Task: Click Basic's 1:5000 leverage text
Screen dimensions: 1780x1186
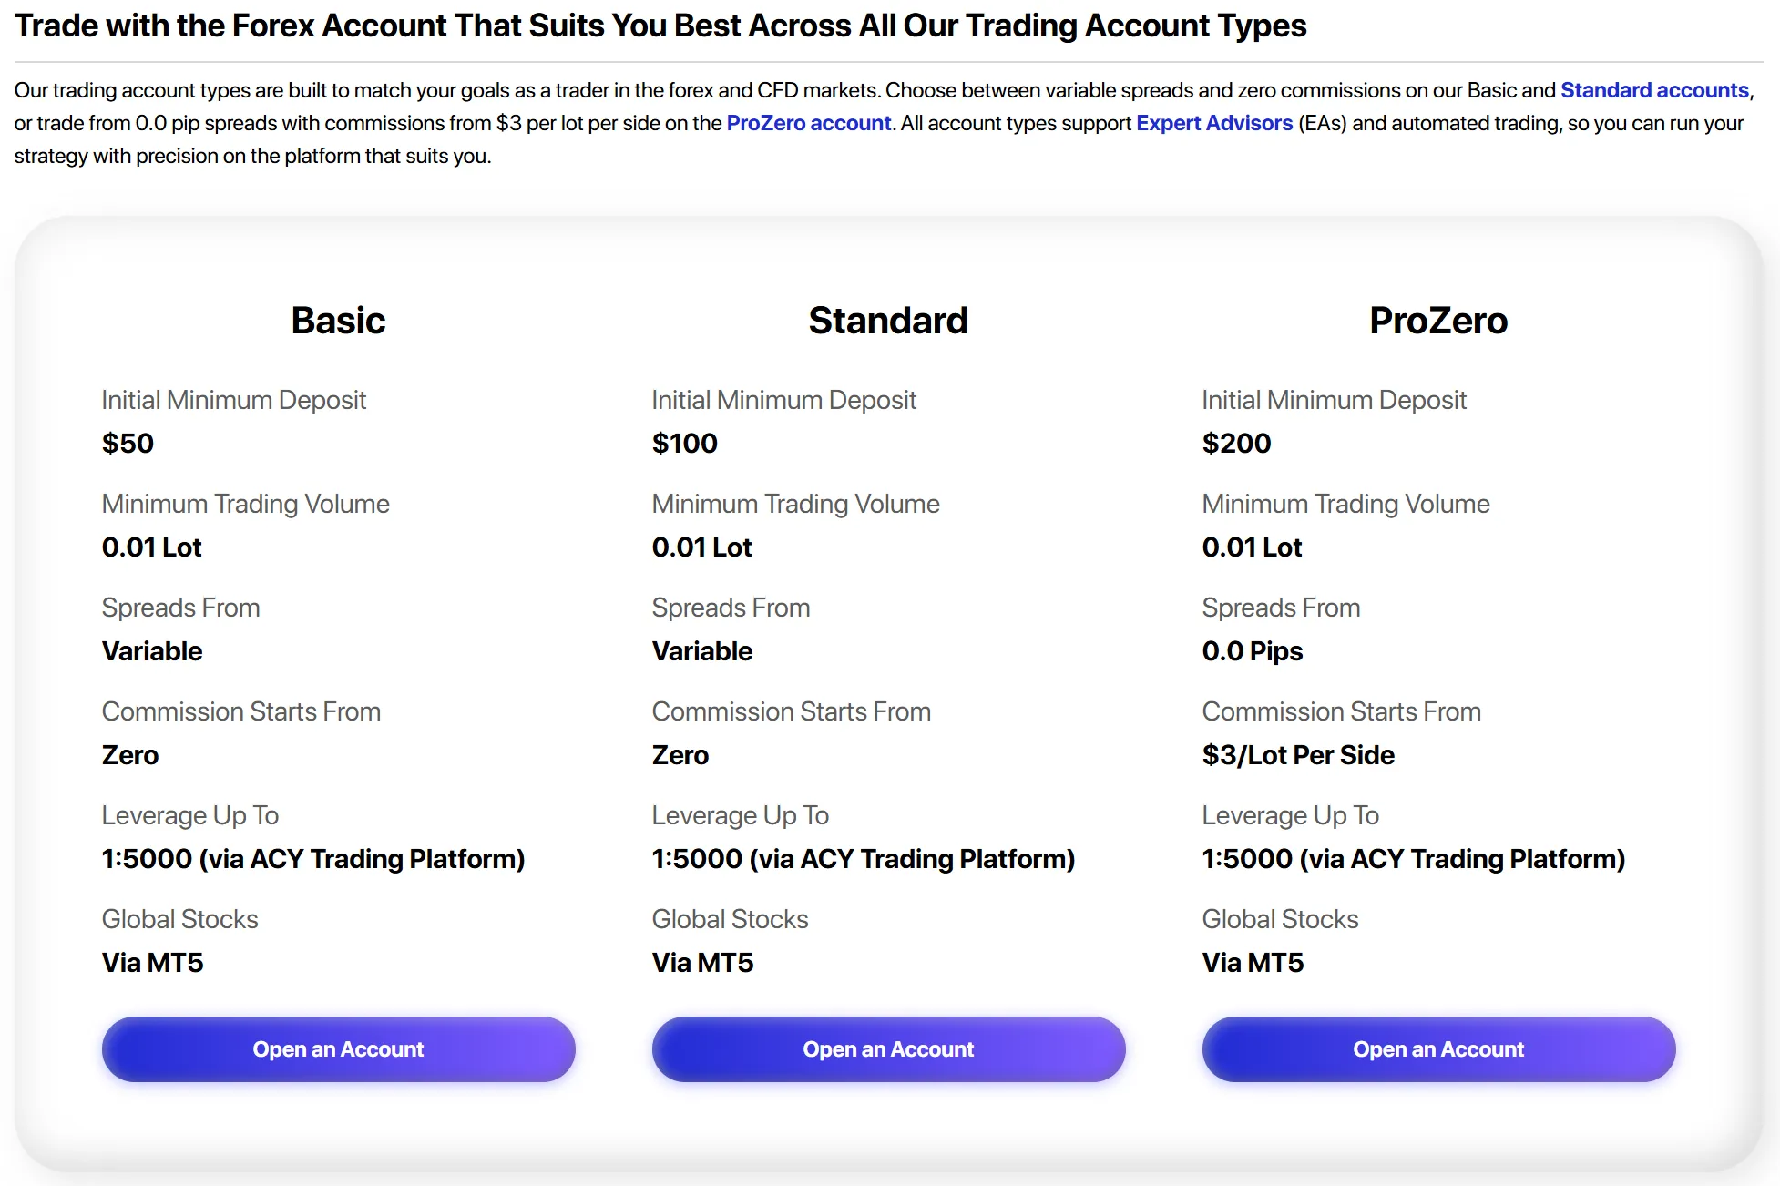Action: pos(313,859)
